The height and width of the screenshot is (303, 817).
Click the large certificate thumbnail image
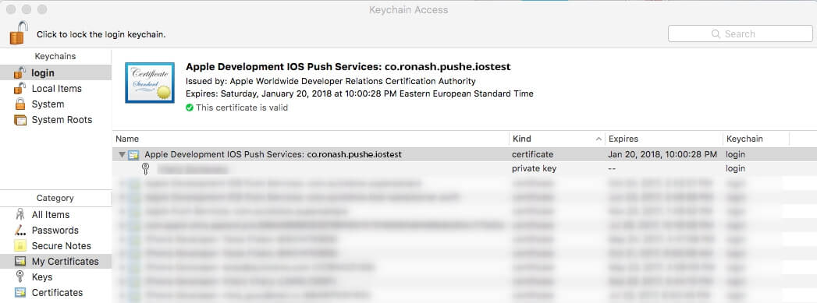tap(150, 83)
